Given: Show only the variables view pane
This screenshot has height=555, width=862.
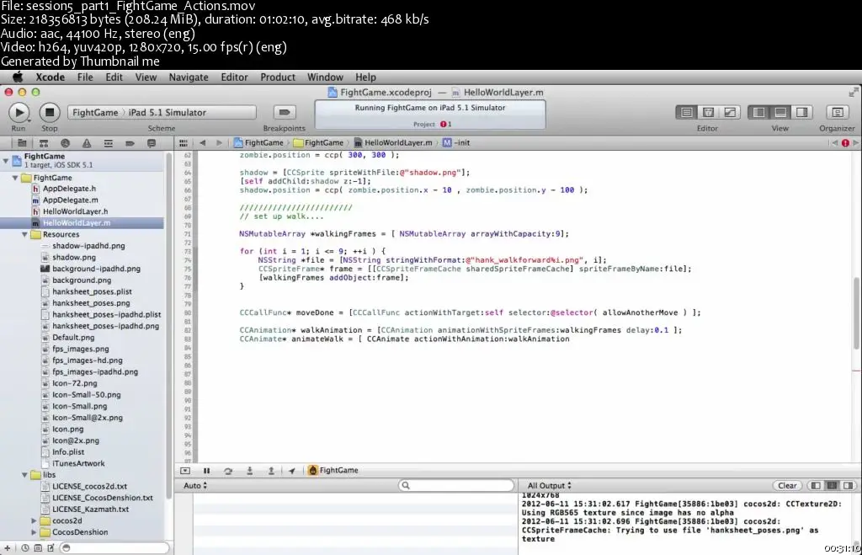Looking at the screenshot, I should click(x=816, y=486).
